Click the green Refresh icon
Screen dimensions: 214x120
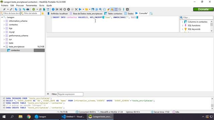point(33,9)
